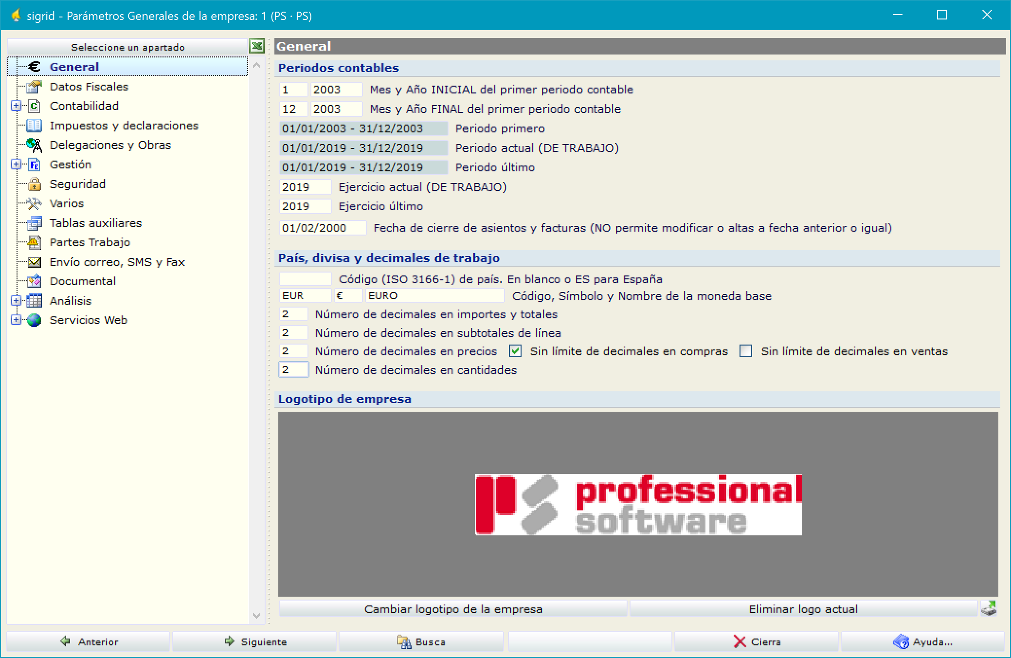Open Impuestos y declaraciones section

pyautogui.click(x=124, y=126)
